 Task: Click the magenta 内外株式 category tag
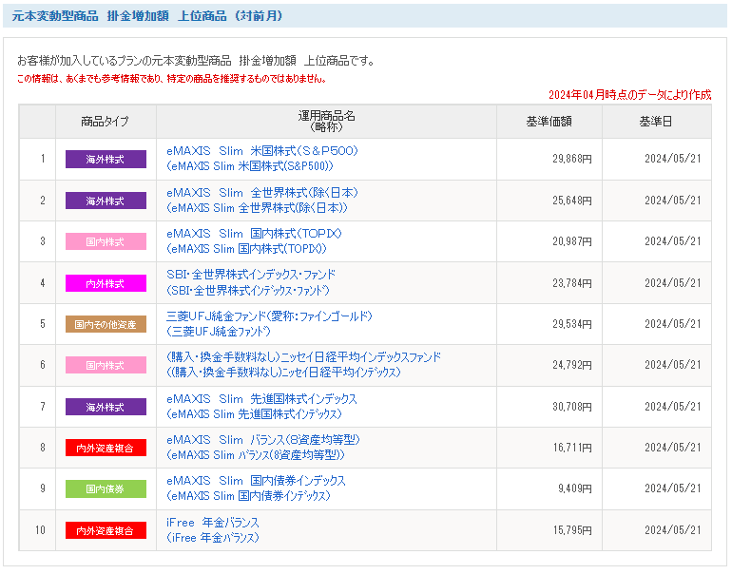106,283
